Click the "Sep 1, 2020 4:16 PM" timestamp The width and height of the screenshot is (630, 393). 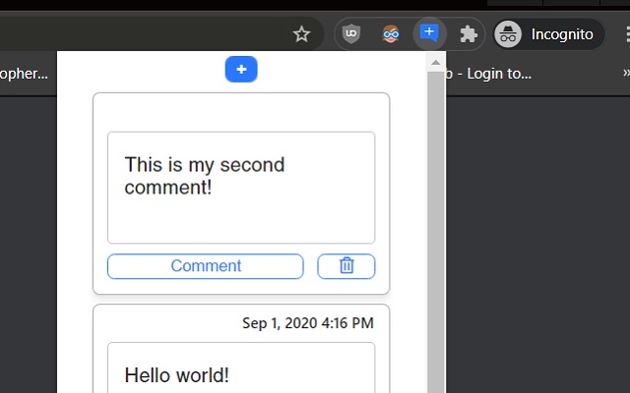308,323
